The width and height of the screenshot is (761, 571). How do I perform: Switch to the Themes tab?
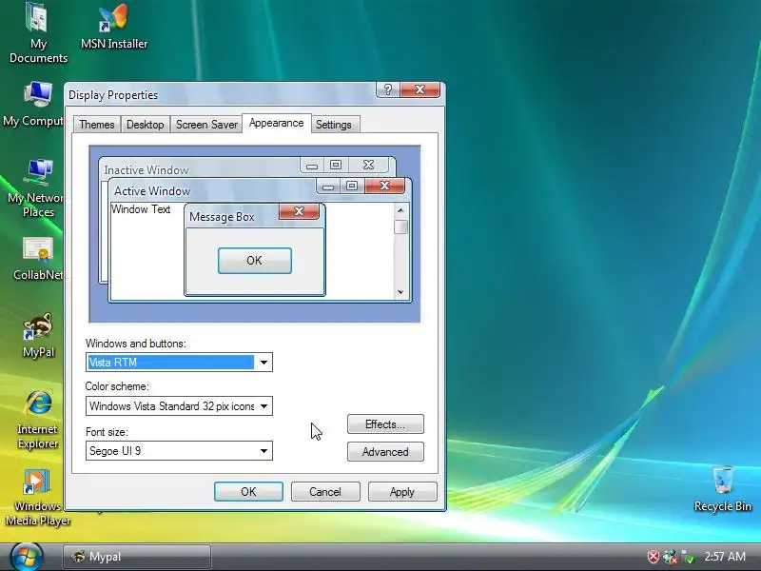[x=97, y=125]
